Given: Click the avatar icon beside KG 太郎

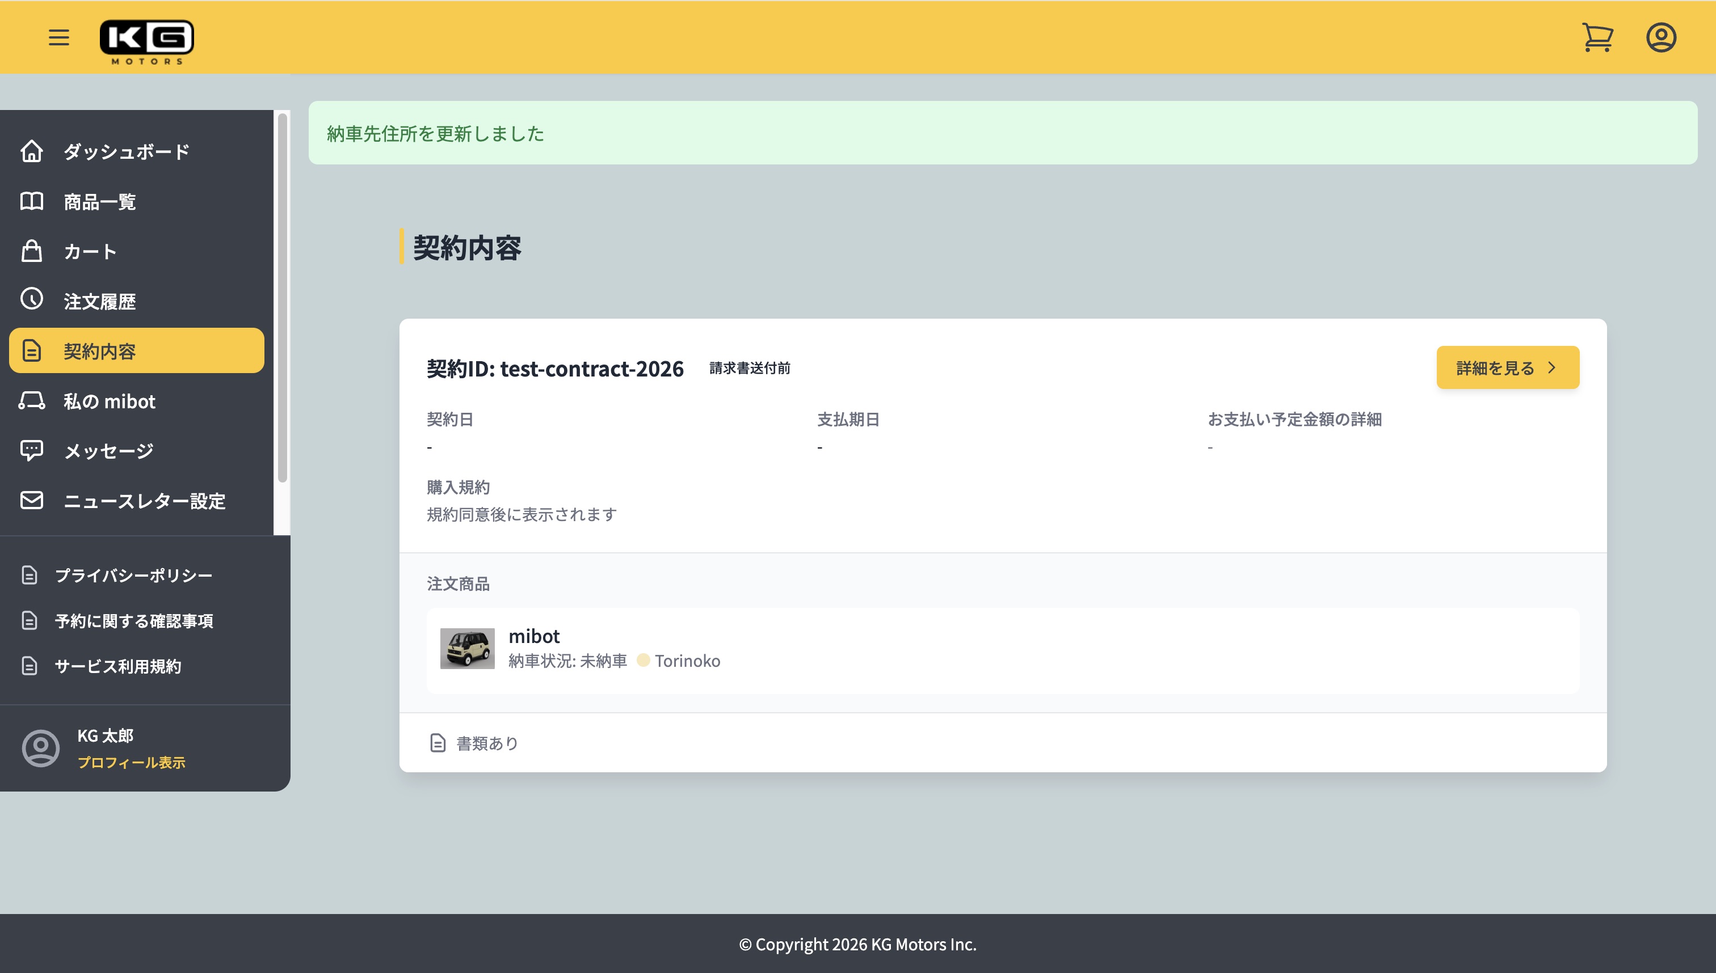Looking at the screenshot, I should click(40, 748).
